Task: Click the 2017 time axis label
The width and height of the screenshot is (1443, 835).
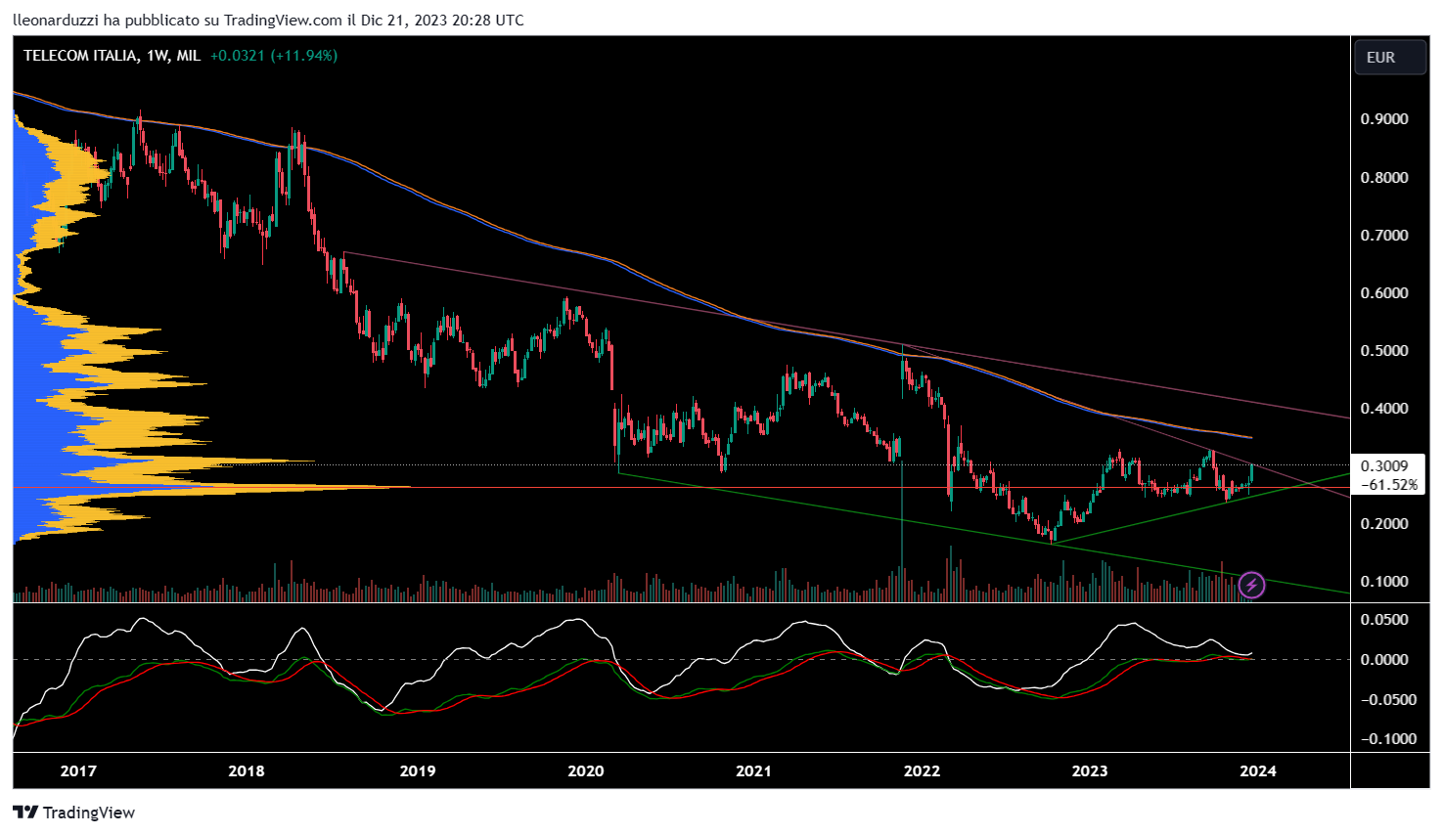Action: pos(78,771)
